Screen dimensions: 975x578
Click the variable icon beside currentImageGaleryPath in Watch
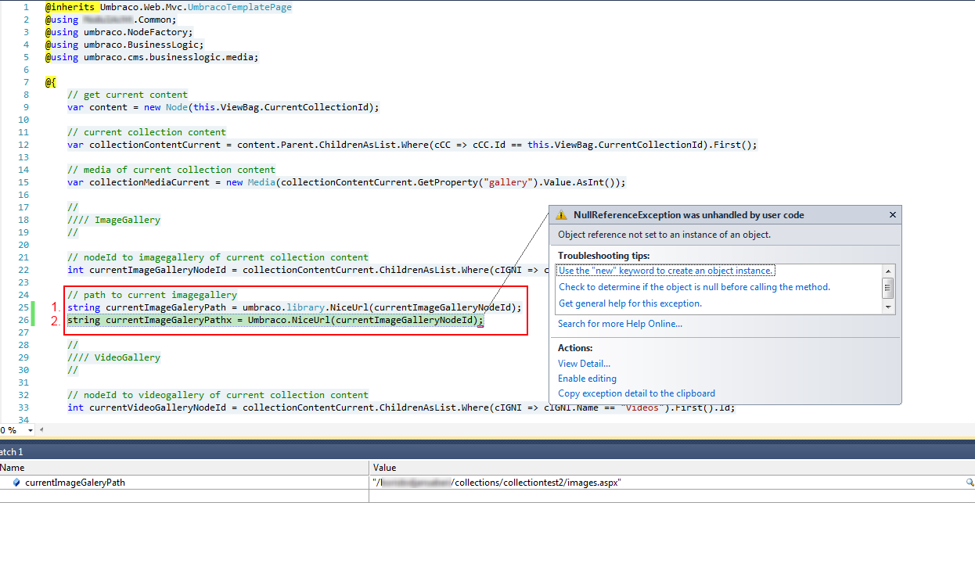16,483
